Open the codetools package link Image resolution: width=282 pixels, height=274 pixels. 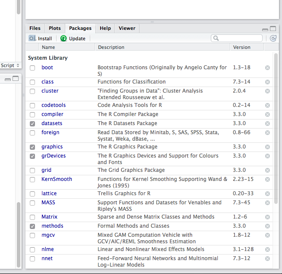click(x=53, y=105)
